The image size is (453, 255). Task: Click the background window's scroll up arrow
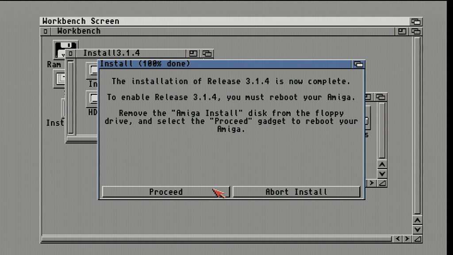click(x=382, y=165)
